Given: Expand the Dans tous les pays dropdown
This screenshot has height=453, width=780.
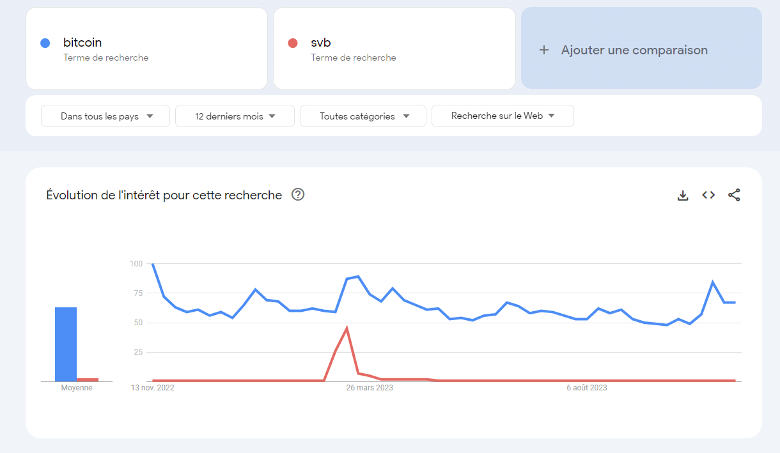Looking at the screenshot, I should pyautogui.click(x=105, y=116).
